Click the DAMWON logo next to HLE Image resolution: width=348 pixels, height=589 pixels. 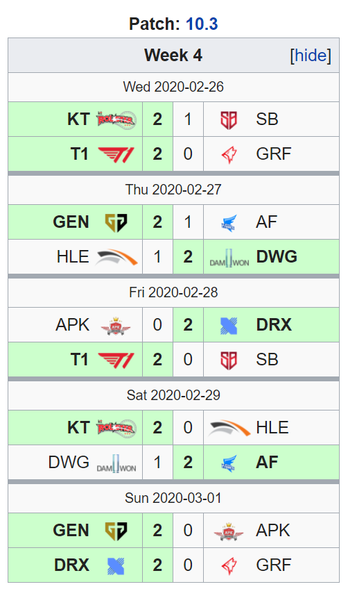229,258
